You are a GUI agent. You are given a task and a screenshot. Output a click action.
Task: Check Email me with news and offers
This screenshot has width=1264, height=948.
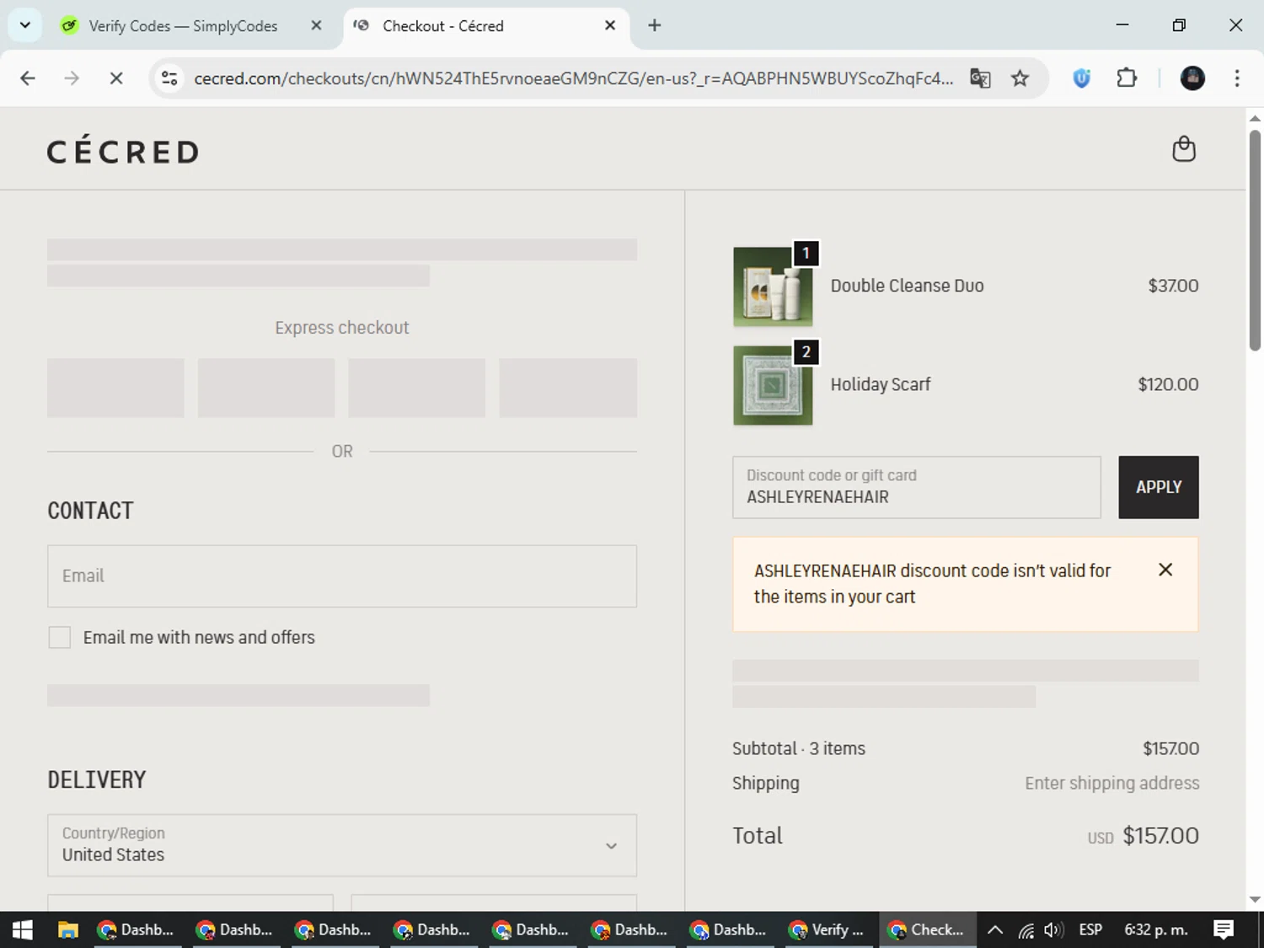(60, 637)
